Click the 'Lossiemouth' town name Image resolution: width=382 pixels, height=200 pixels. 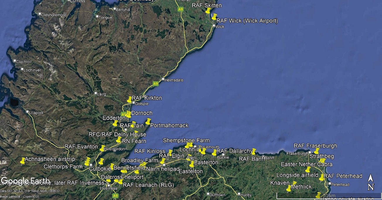pos(208,147)
